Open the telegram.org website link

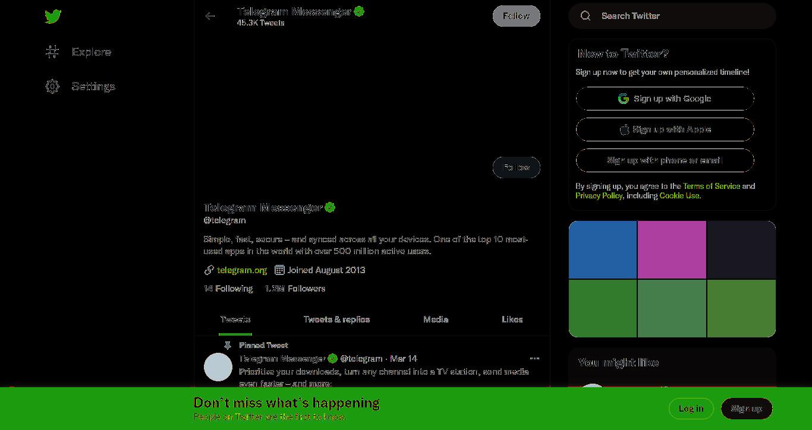tap(242, 270)
